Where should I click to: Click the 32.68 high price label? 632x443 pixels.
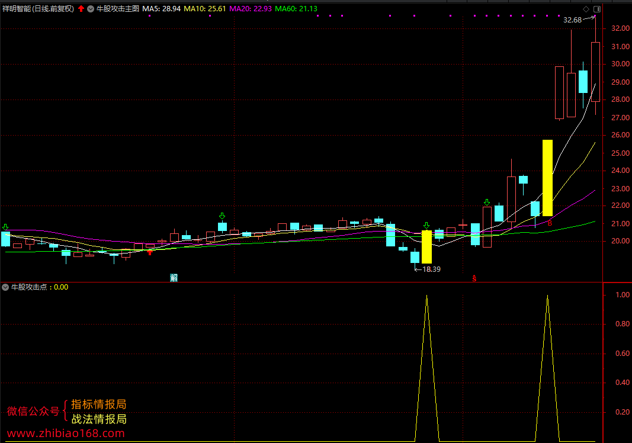pos(572,20)
